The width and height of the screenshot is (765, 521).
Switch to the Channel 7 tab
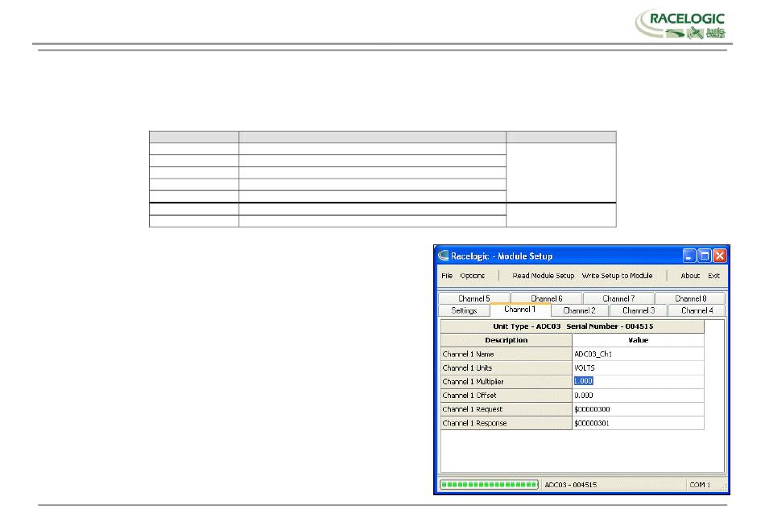618,298
